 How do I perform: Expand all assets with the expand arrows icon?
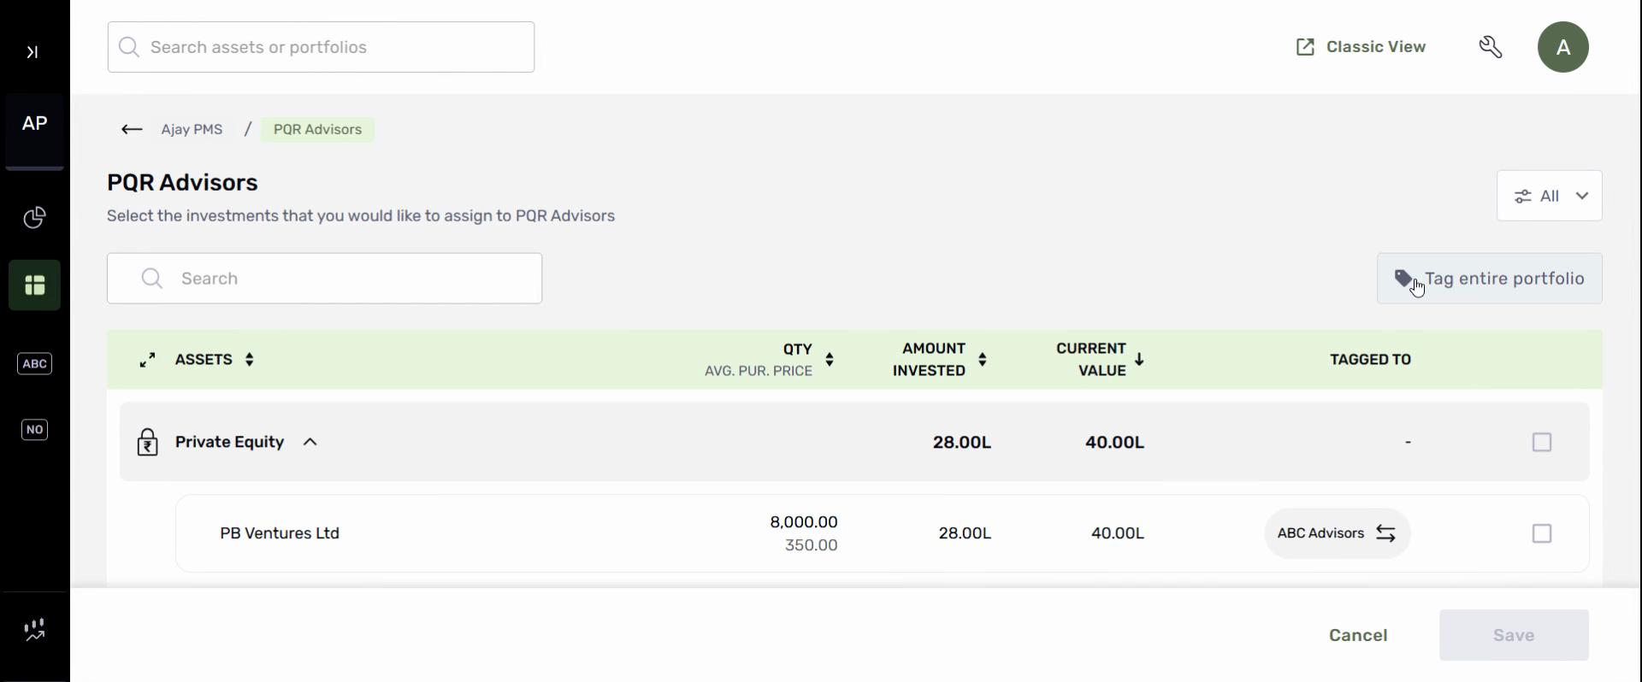(148, 360)
